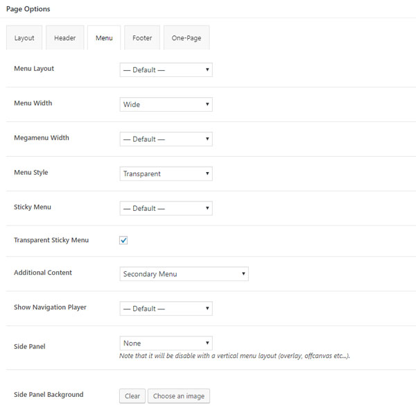Open the Megamenu Width dropdown
416x417 pixels.
pyautogui.click(x=166, y=139)
